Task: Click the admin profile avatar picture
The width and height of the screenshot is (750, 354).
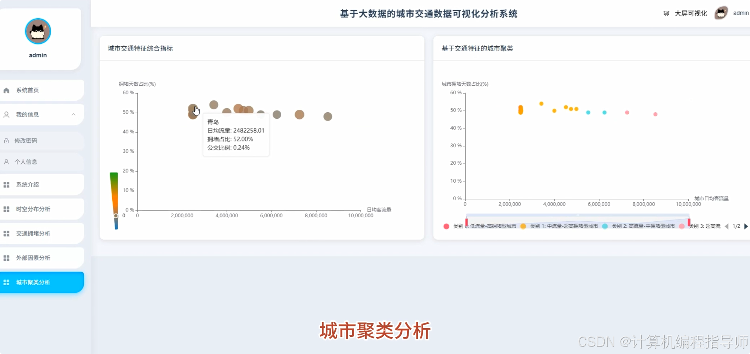Action: (721, 13)
